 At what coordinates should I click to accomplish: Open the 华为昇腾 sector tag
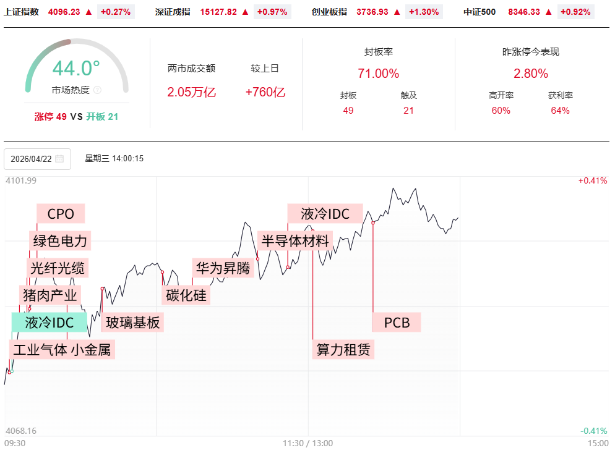223,268
